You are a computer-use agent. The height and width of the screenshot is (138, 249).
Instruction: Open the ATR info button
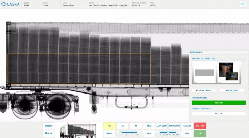(x=49, y=133)
